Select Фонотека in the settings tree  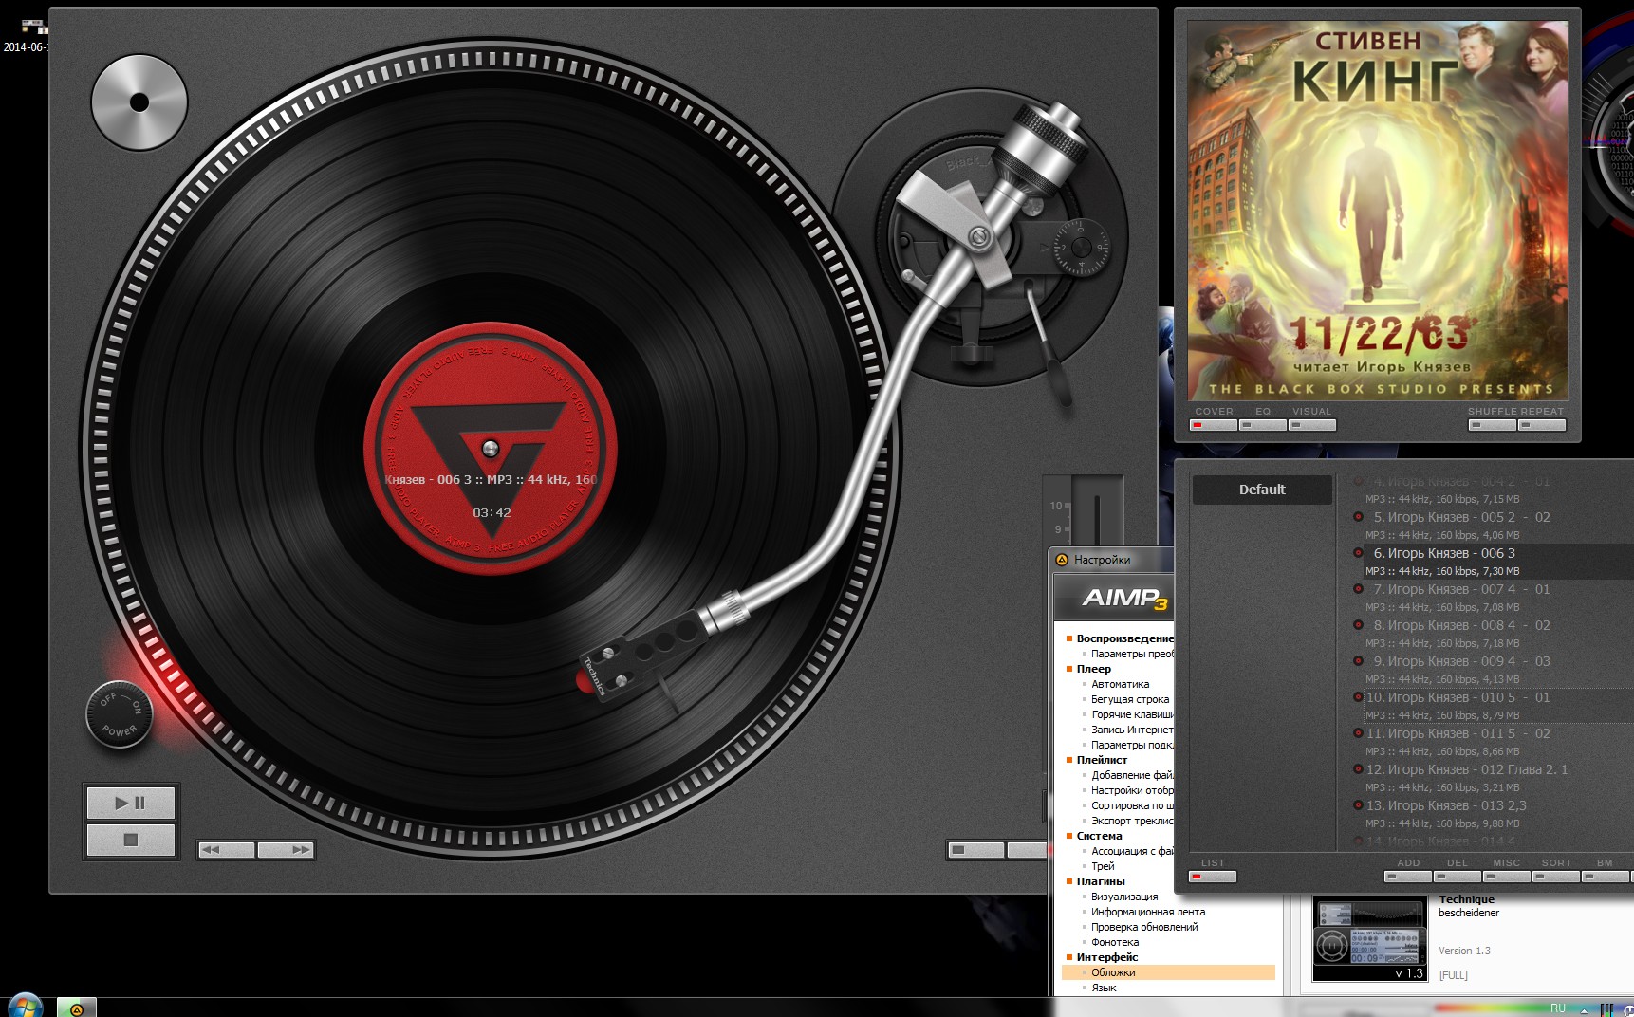point(1115,942)
